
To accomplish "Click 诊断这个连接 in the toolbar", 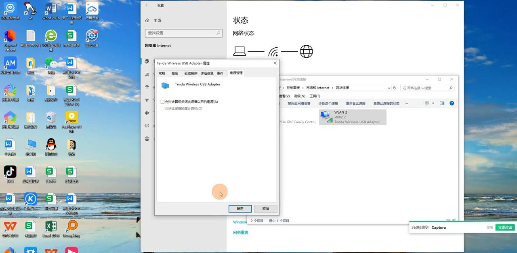I will (328, 103).
